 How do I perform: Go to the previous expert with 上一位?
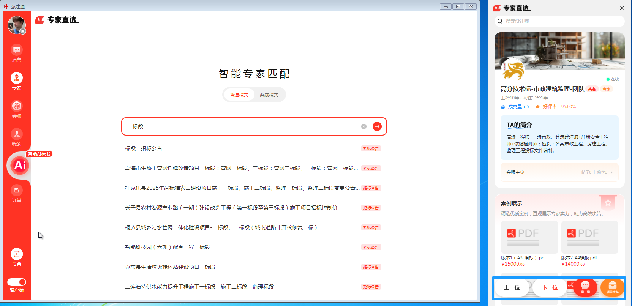512,287
